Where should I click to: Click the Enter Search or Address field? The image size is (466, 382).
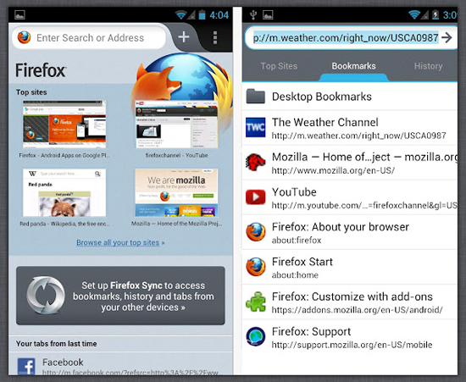(x=89, y=38)
